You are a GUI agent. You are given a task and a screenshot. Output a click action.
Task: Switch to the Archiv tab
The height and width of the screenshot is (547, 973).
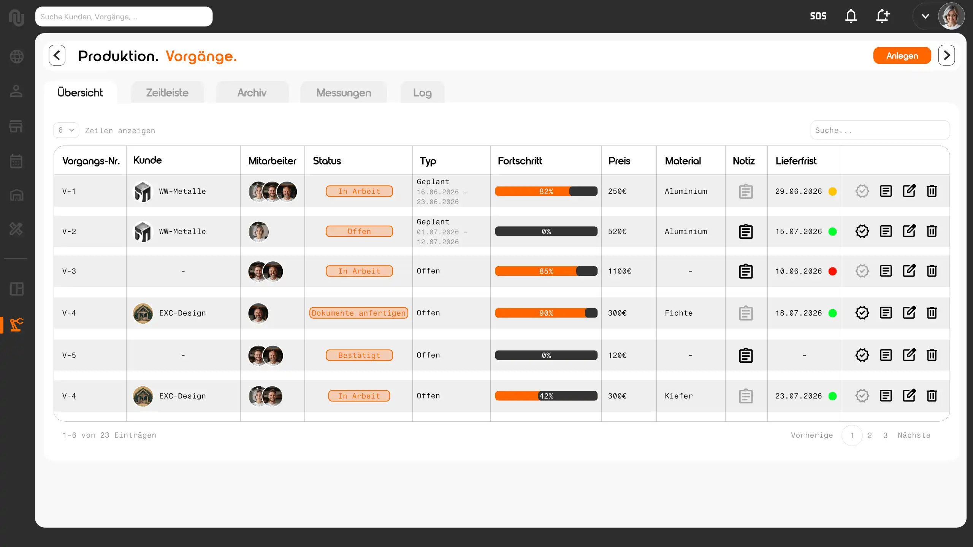[x=252, y=93]
